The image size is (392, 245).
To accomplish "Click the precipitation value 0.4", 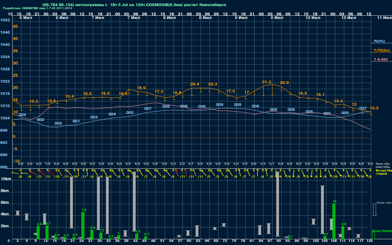I will pos(66,236).
